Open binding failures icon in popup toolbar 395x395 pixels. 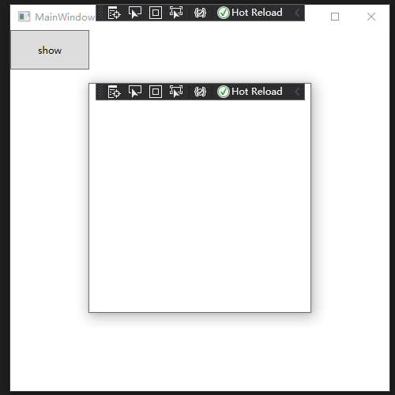(x=200, y=92)
